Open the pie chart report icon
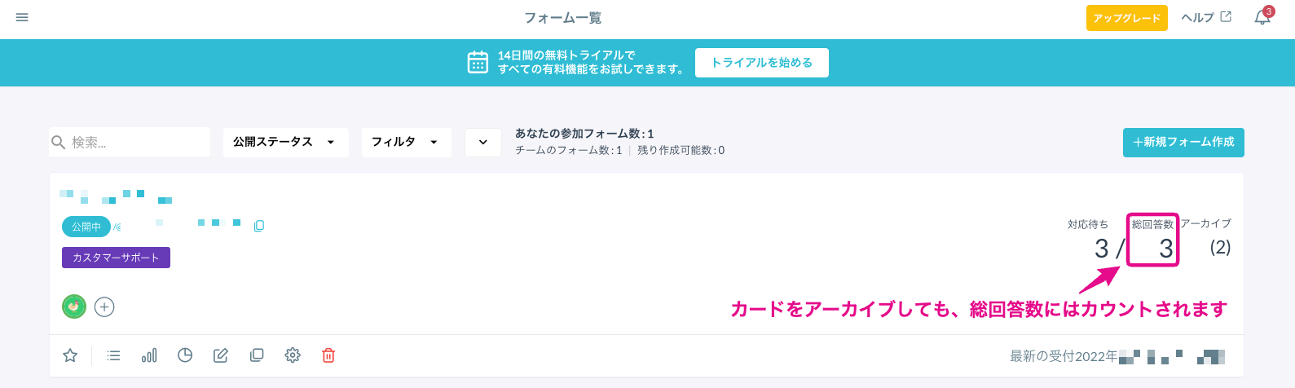Image resolution: width=1295 pixels, height=388 pixels. (x=185, y=355)
